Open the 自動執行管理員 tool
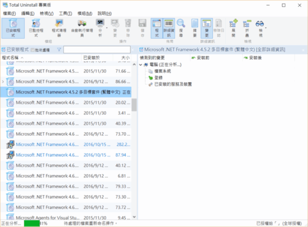 point(82,28)
